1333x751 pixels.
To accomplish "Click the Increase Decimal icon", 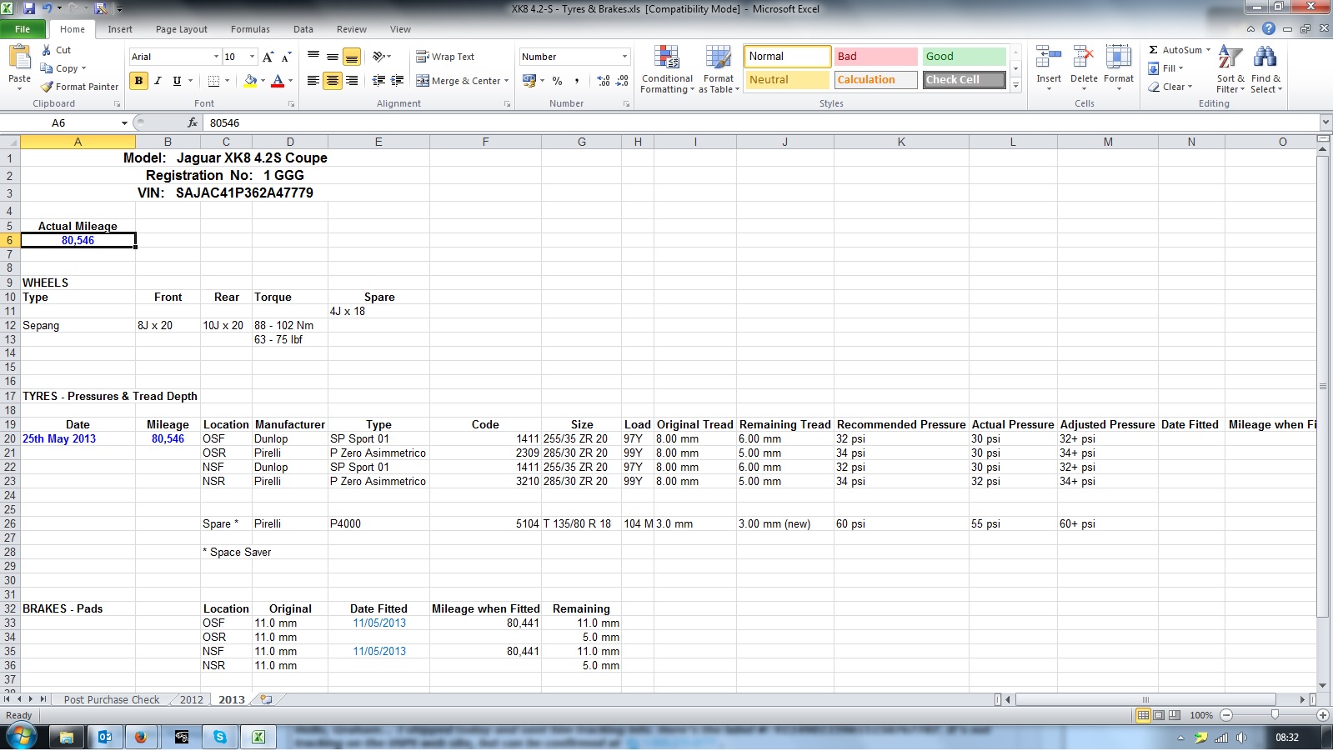I will (604, 81).
